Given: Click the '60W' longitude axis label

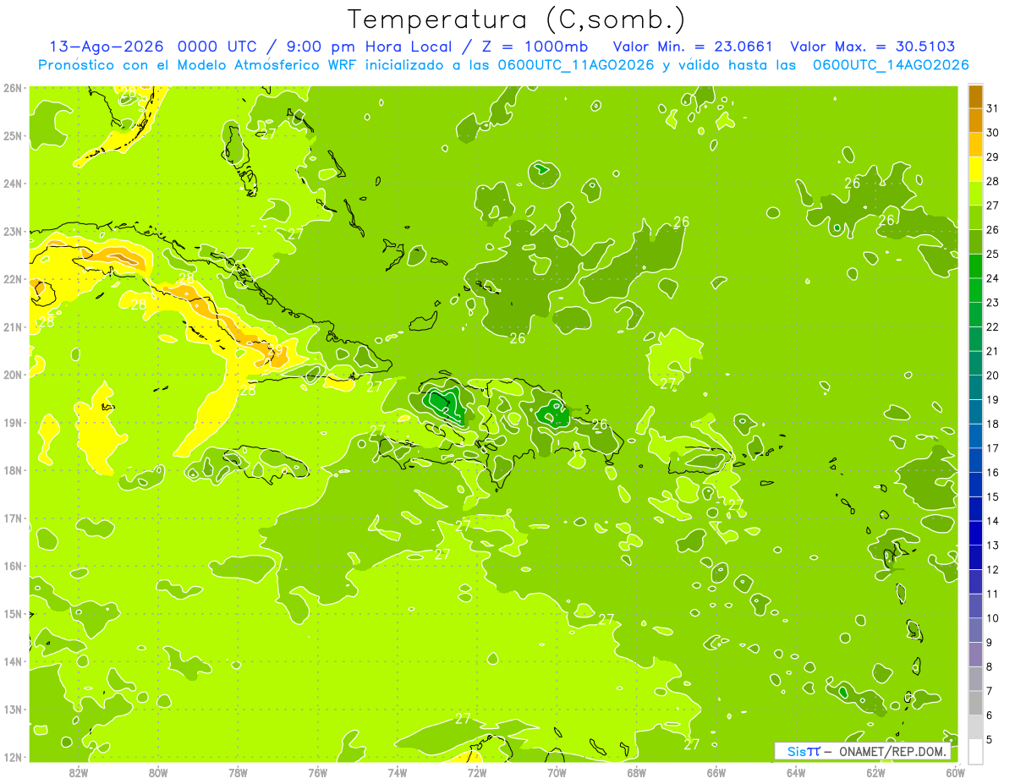Looking at the screenshot, I should 956,772.
